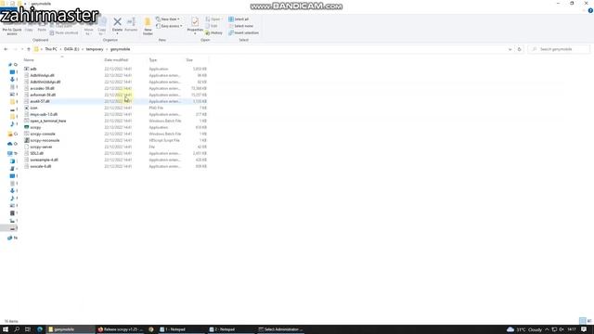This screenshot has height=334, width=594.
Task: Click the Help question mark icon
Action: (x=590, y=10)
